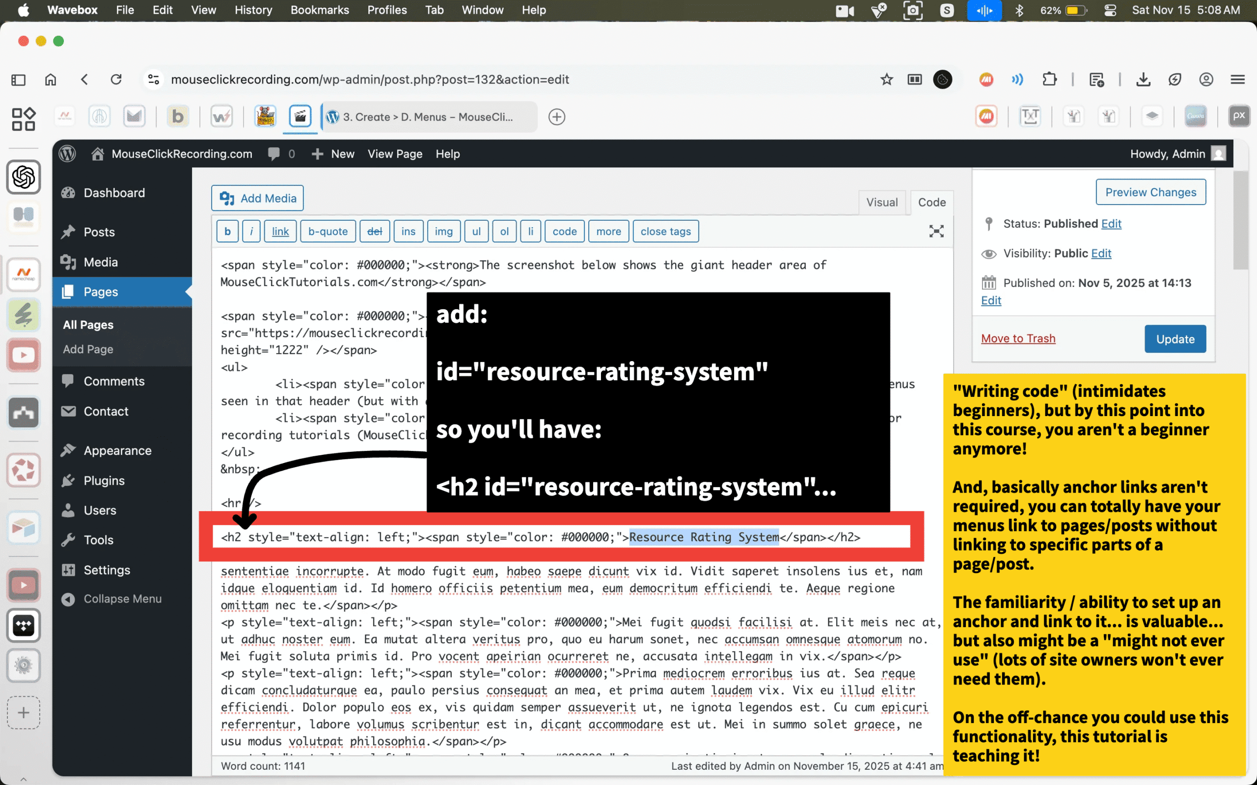Click the browser reload icon
The width and height of the screenshot is (1257, 785).
coord(116,79)
